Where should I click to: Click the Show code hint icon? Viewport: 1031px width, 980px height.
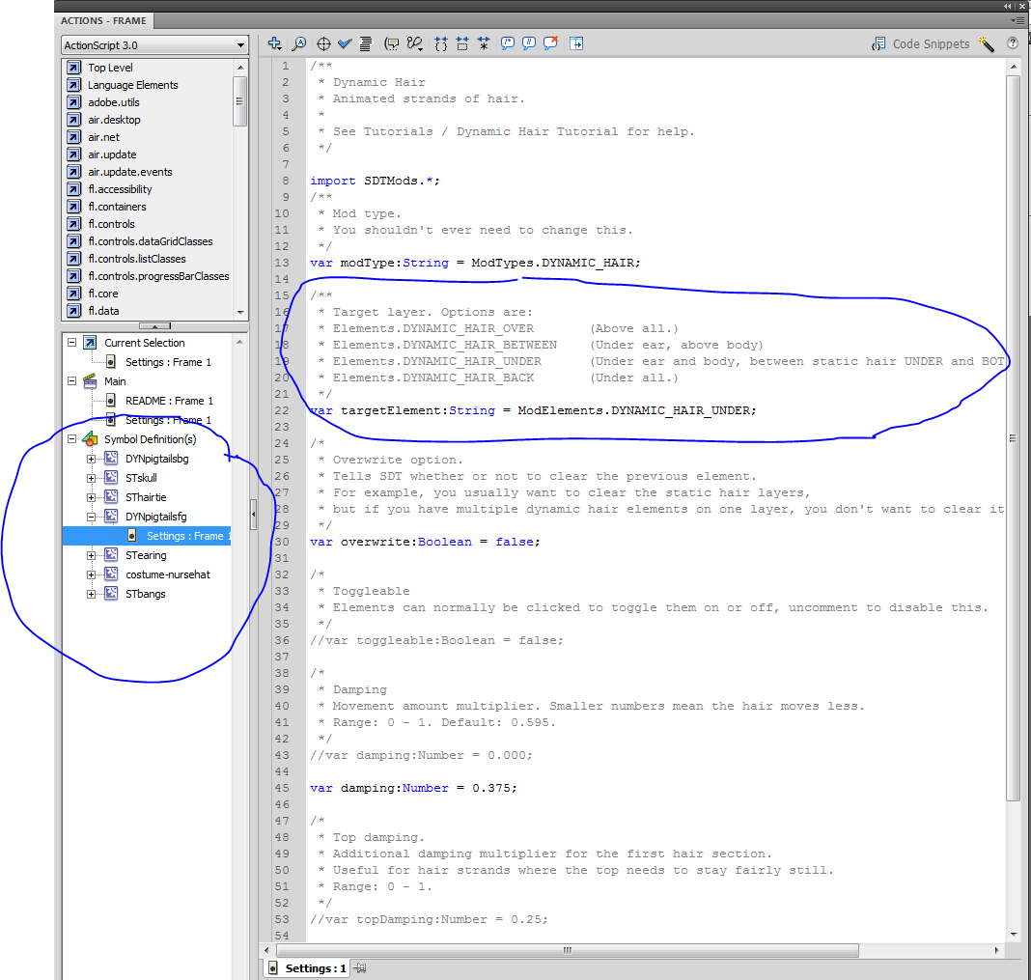click(392, 43)
